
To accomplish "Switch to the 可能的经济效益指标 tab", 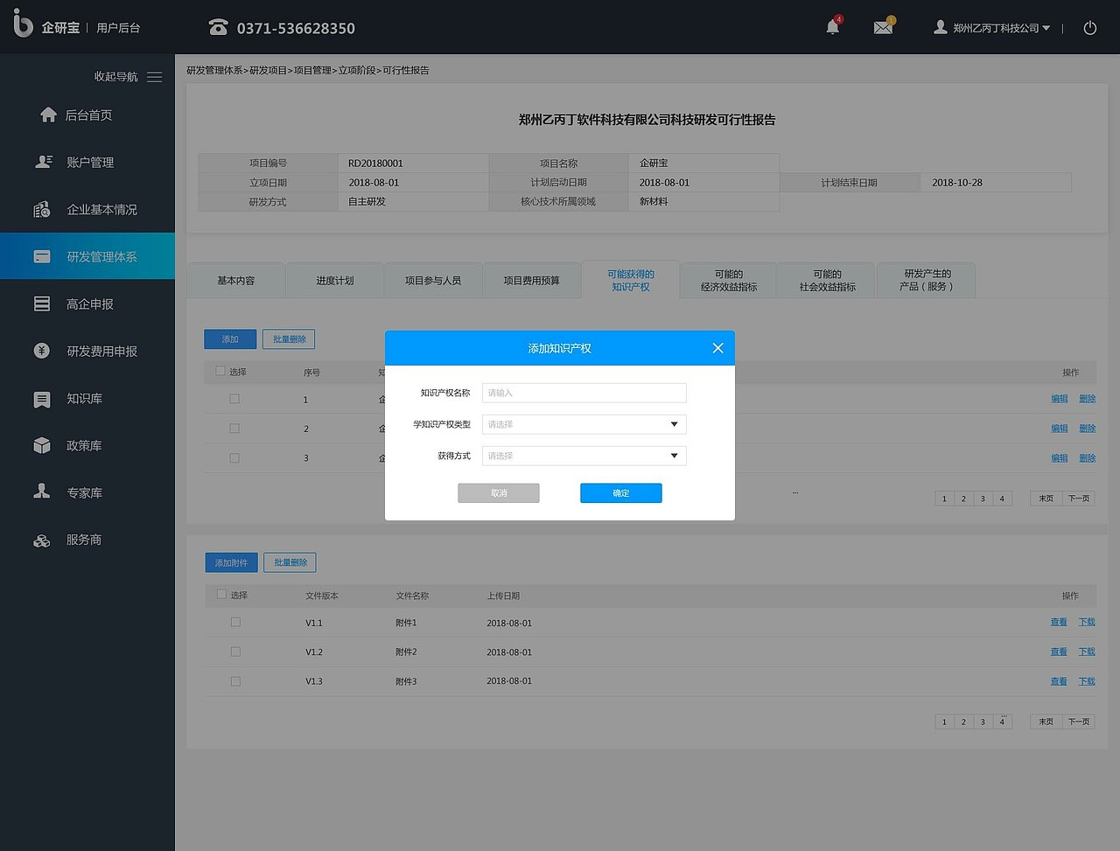I will click(x=729, y=281).
